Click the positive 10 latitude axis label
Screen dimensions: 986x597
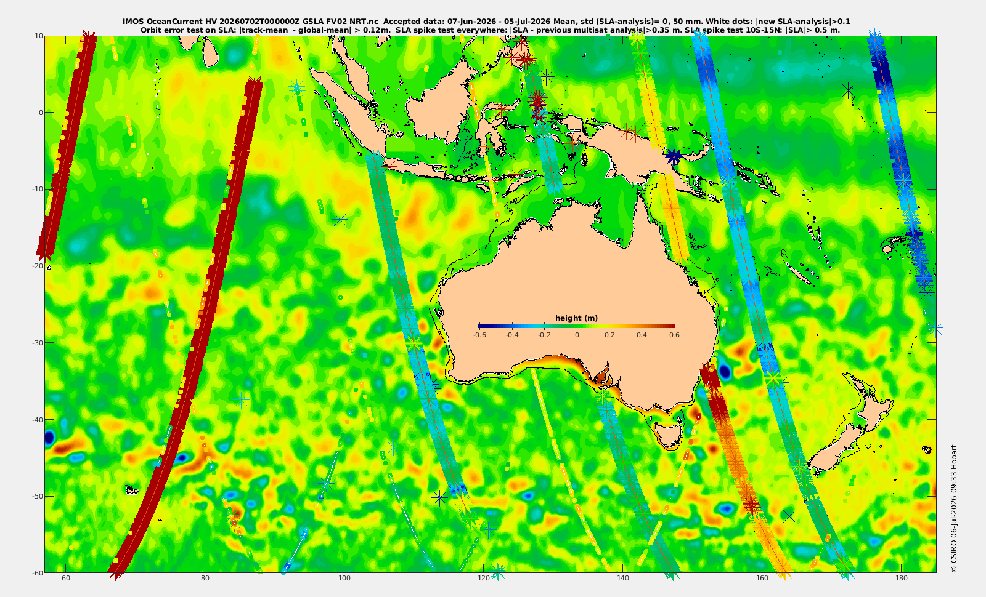[39, 36]
